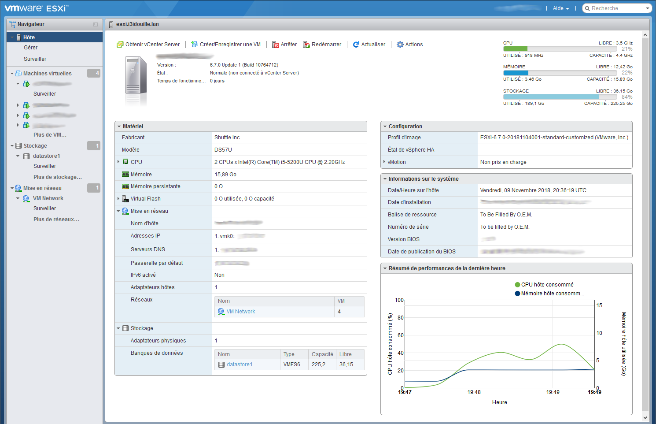Click the Navigateur panel header icon
656x424 pixels.
tap(12, 24)
